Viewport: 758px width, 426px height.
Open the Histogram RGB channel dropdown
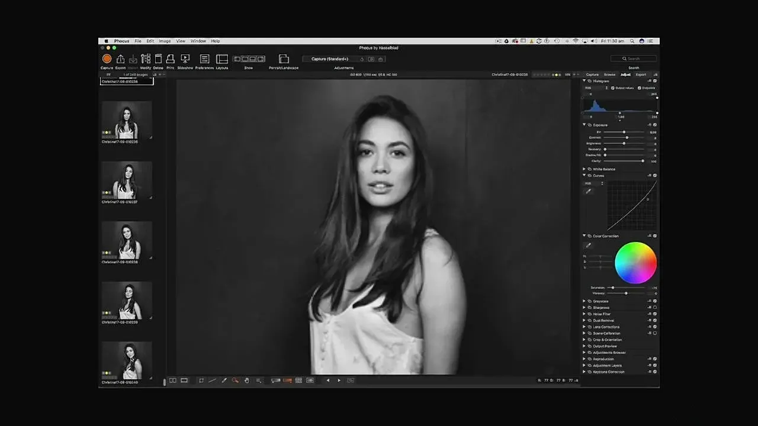pos(596,88)
